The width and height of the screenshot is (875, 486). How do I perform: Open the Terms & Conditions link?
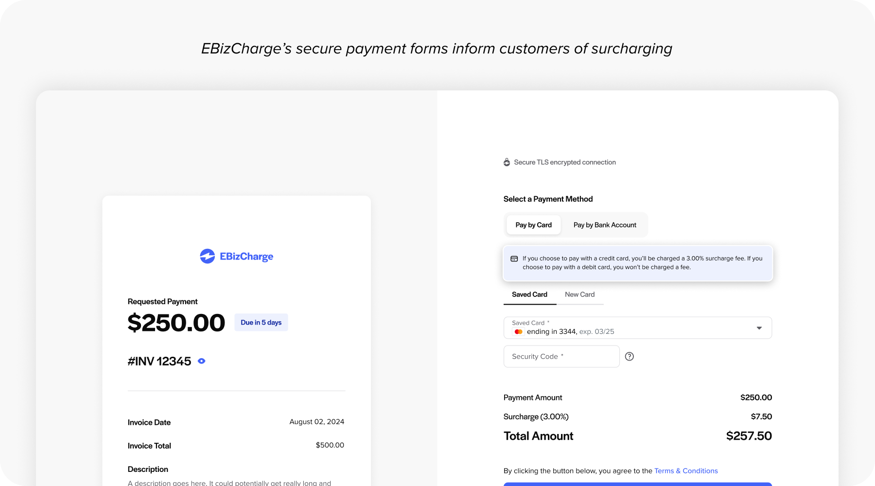coord(685,470)
